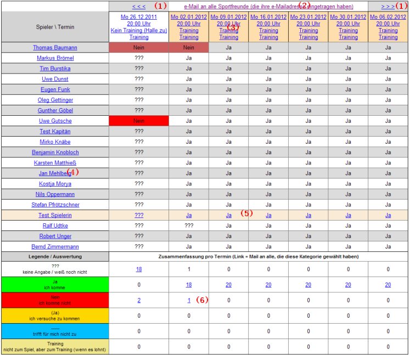
Task: Select Uwe Gutsche's red Nein cell
Action: click(x=139, y=121)
